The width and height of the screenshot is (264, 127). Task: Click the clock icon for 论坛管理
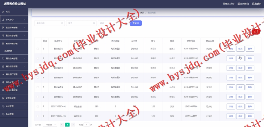3,106
